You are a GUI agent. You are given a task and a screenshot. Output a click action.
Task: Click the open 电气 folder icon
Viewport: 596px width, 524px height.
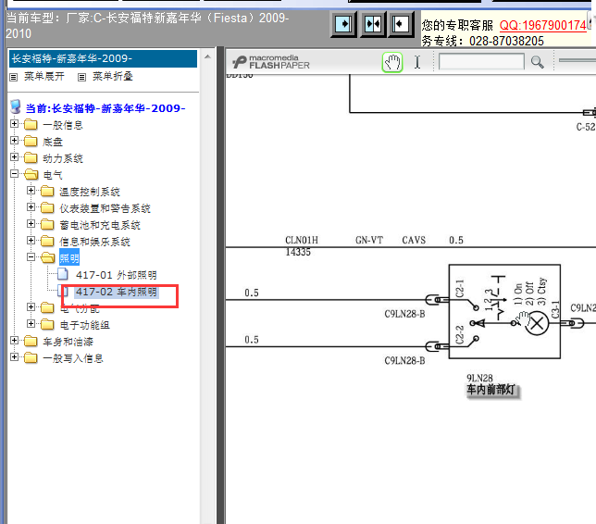31,175
